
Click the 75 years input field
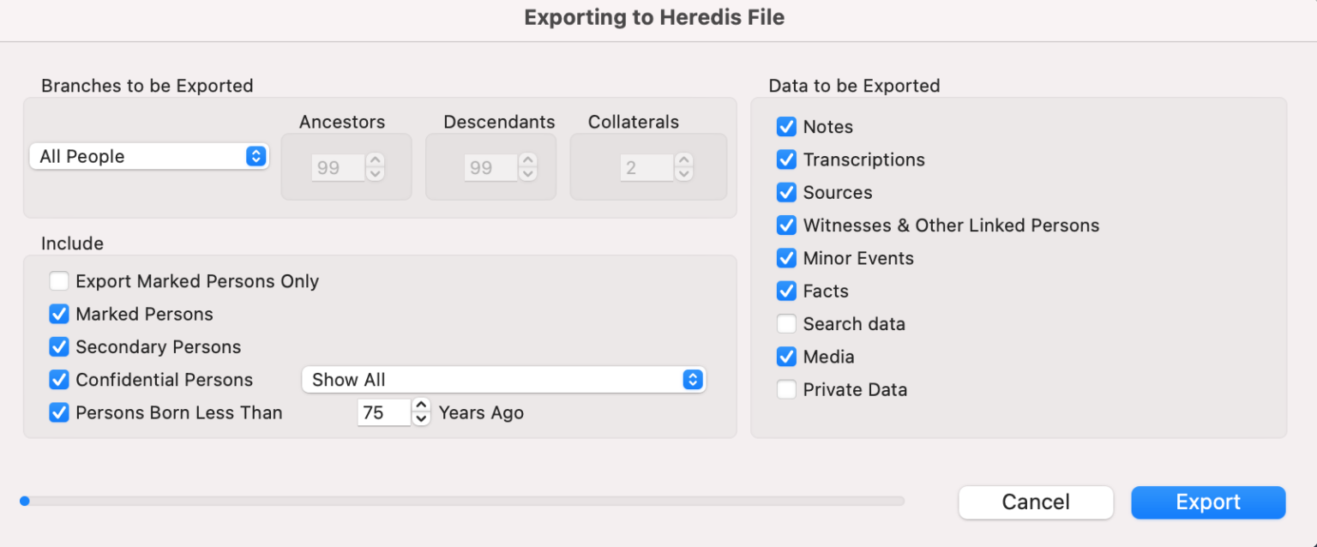coord(383,412)
